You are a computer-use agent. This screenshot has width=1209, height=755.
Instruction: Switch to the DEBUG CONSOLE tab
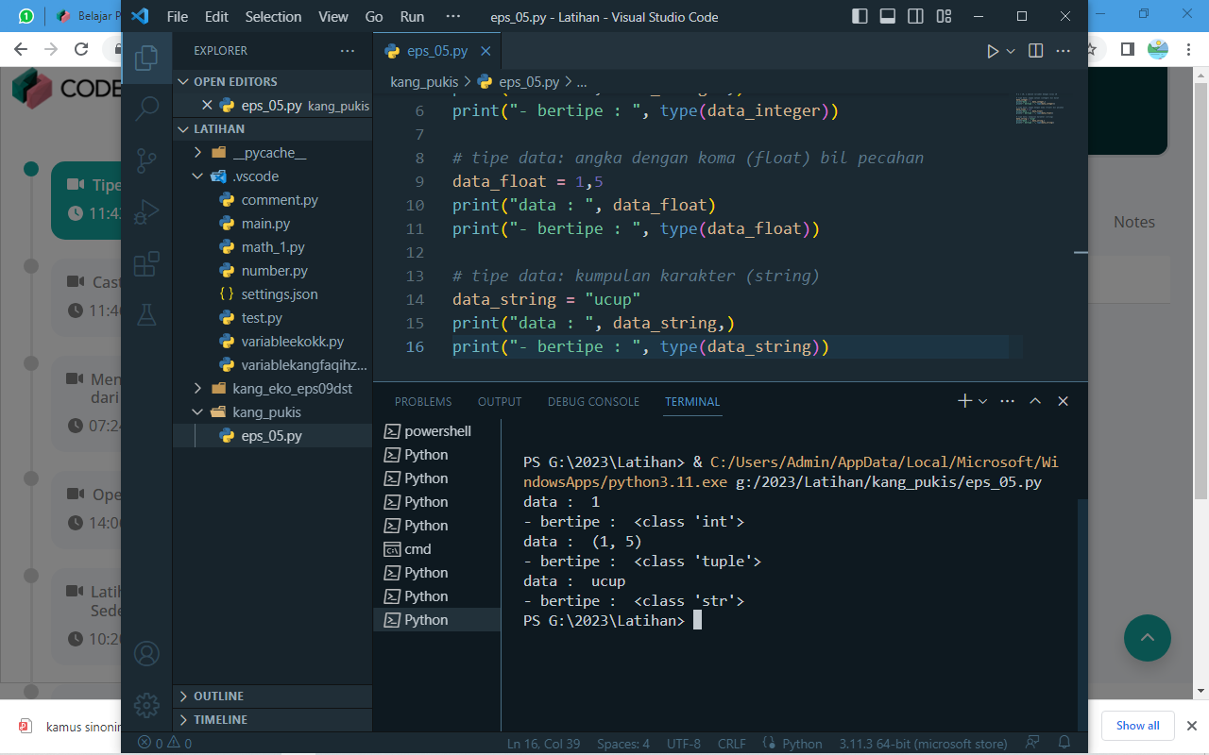[x=593, y=401]
